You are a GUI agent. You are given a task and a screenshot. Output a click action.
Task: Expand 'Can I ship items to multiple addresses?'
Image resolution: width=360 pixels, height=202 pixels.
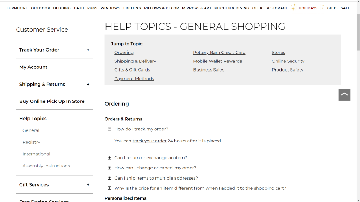pyautogui.click(x=110, y=178)
